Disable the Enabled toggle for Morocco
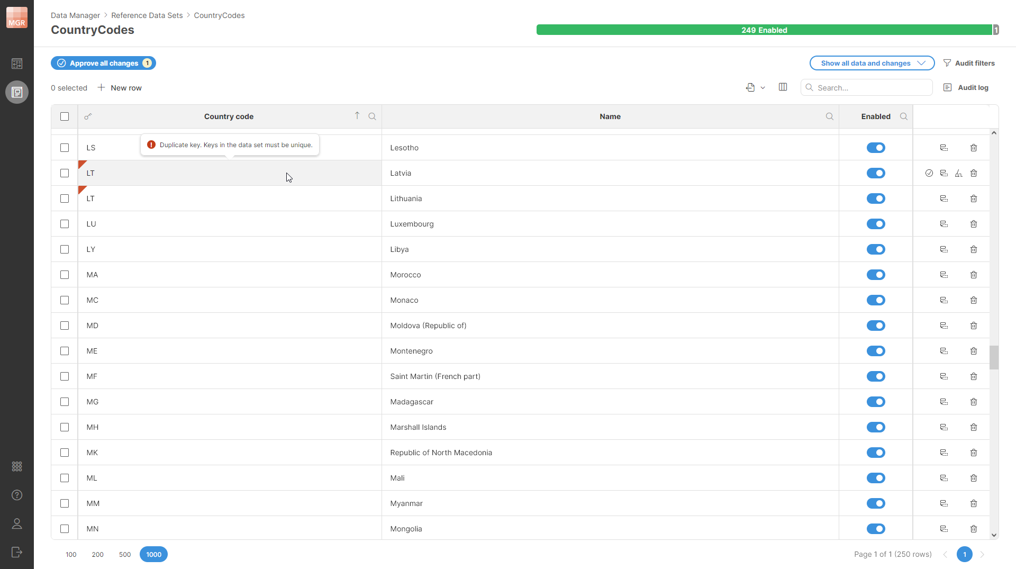The image size is (1016, 569). tap(876, 275)
